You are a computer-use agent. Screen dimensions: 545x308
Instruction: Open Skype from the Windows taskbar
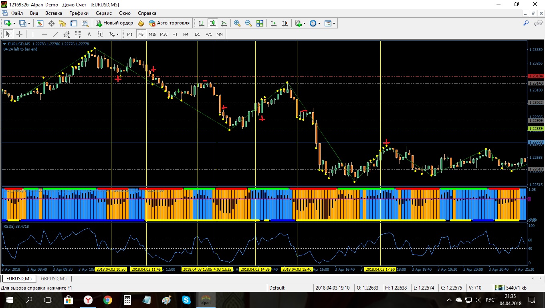186,300
